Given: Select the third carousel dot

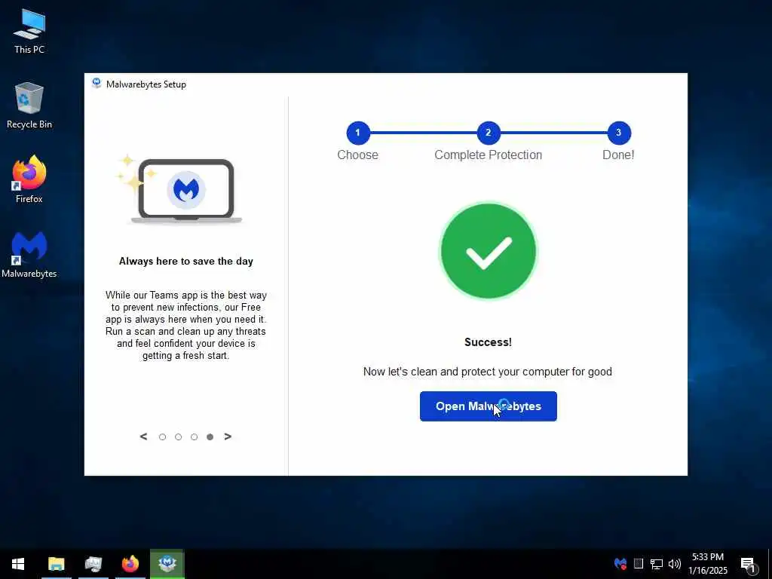Looking at the screenshot, I should point(194,437).
